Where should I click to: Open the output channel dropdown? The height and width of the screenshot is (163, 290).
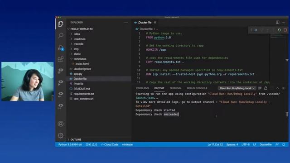237,88
